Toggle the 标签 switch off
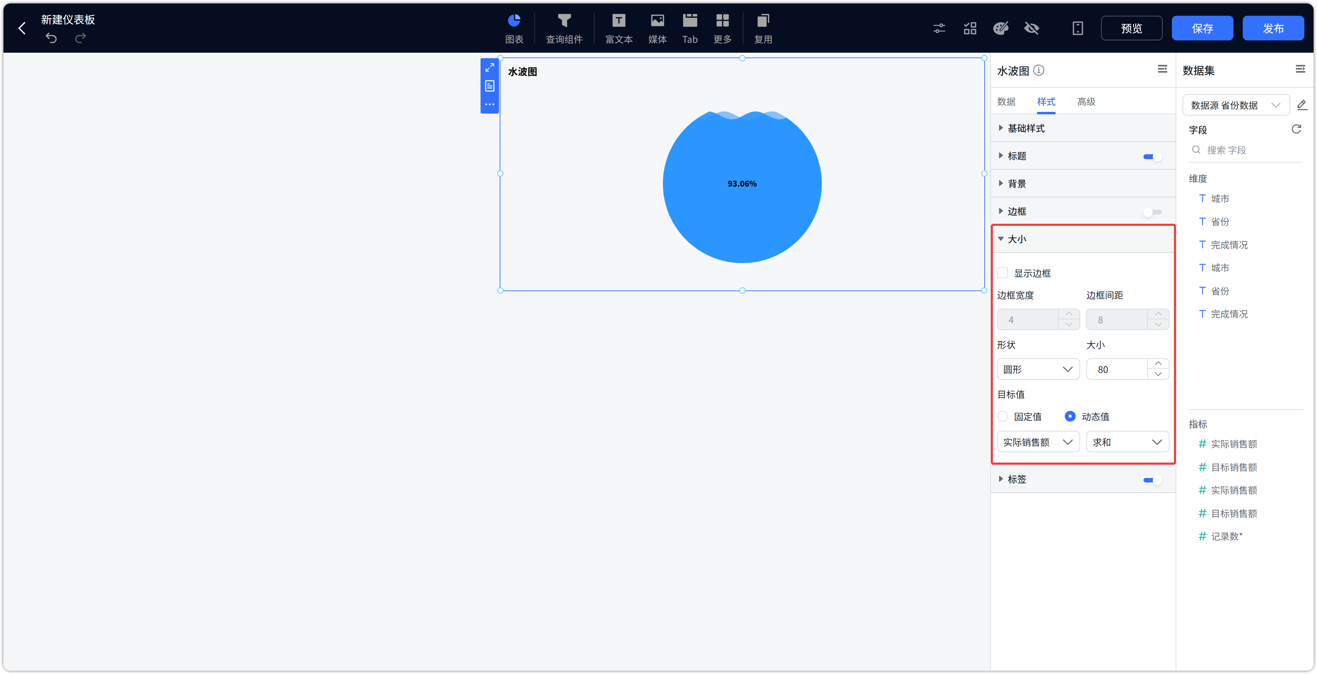1317x674 pixels. point(1152,480)
